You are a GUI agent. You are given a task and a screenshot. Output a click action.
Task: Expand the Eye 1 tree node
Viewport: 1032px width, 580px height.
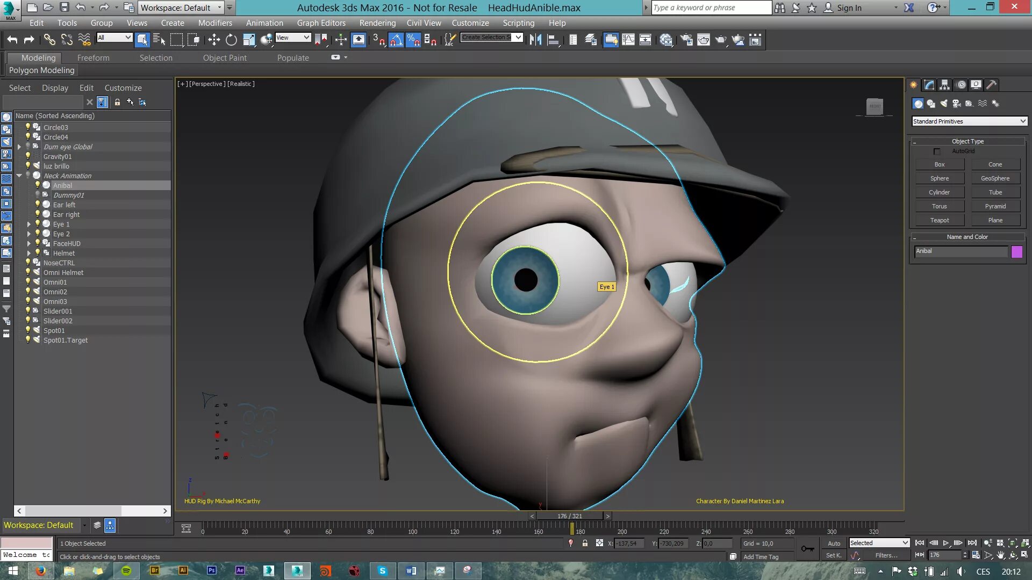coord(29,224)
